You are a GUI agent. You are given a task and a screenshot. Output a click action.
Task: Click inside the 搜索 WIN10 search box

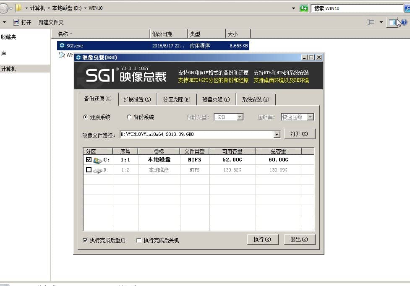tap(357, 8)
